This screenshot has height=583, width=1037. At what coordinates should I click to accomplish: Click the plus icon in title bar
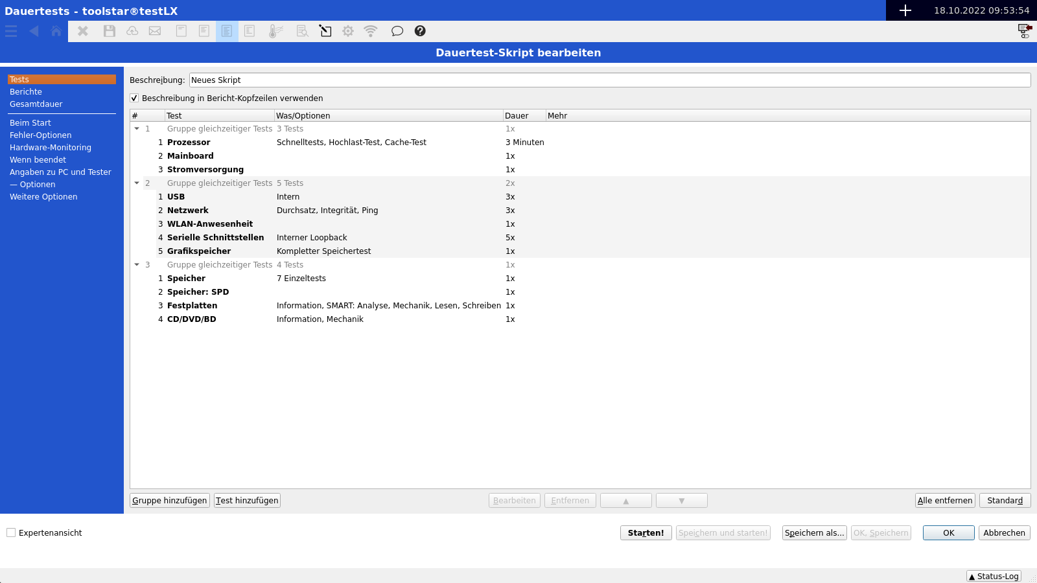(x=905, y=10)
